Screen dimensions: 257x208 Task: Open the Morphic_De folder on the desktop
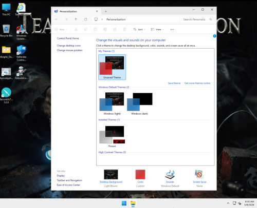[x=6, y=52]
